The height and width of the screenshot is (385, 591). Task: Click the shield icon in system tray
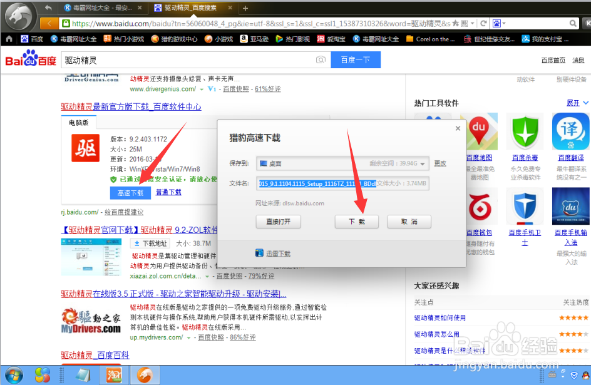(x=574, y=375)
